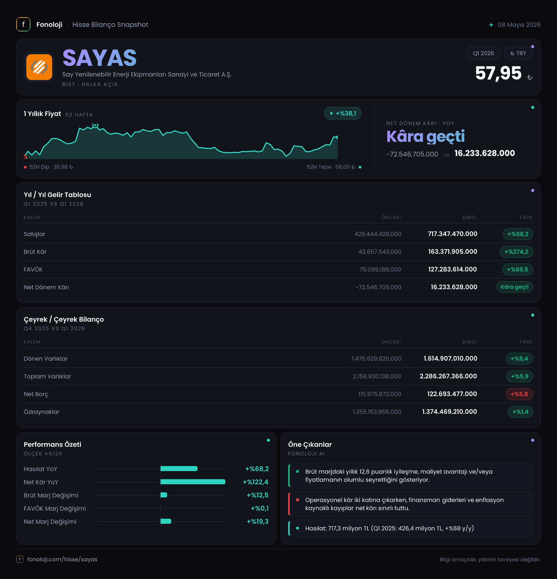Click the Net Kâr YoY performance bar
The height and width of the screenshot is (579, 557).
coord(193,482)
